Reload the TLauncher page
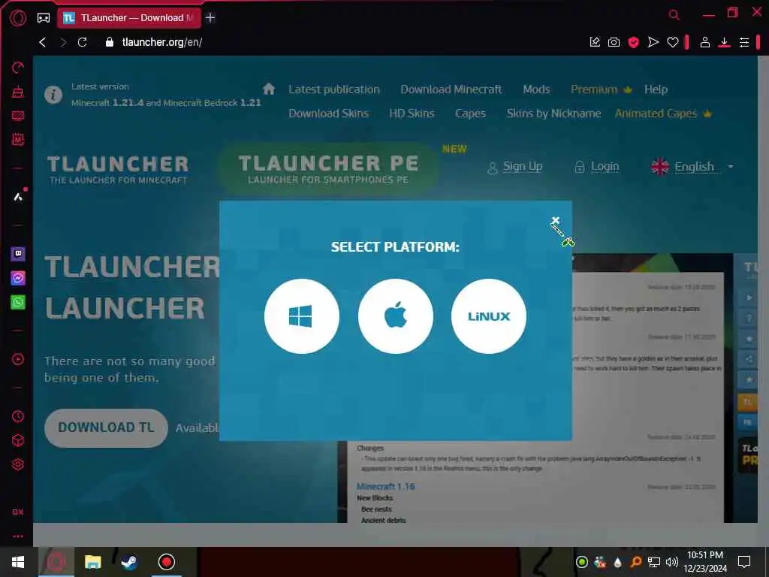 pos(83,42)
